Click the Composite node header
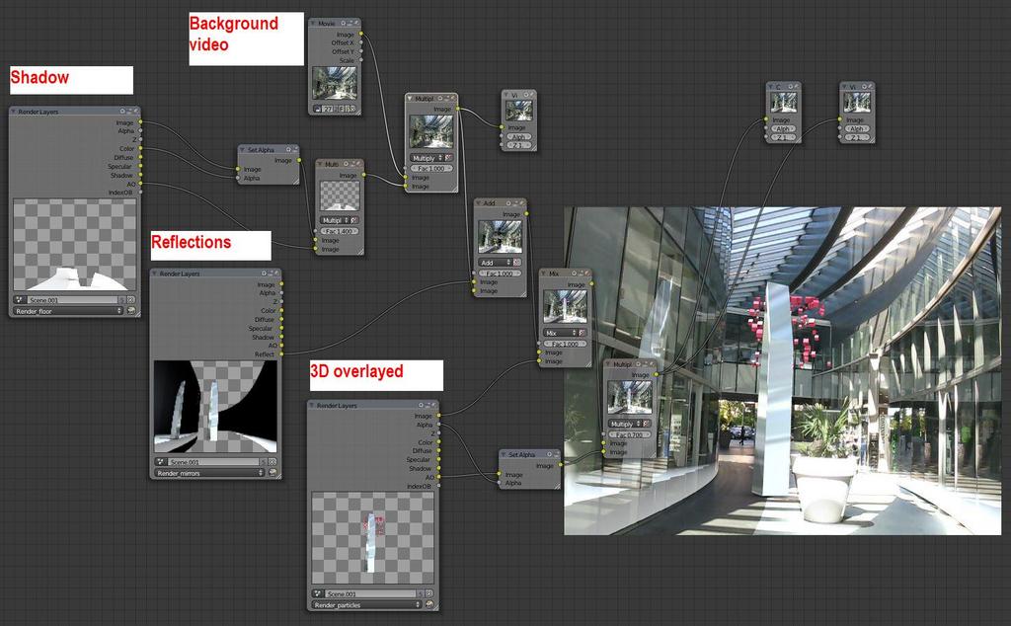Viewport: 1011px width, 626px height. pos(783,86)
